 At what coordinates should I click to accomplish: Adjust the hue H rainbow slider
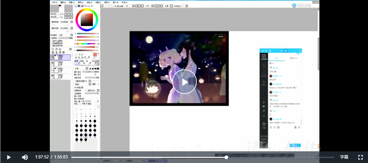pyautogui.click(x=86, y=44)
